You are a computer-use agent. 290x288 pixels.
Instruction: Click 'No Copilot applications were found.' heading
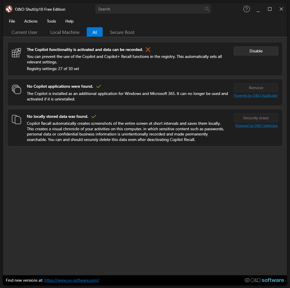click(60, 86)
